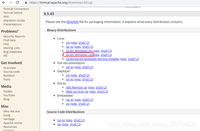200x131 pixels.
Task: Go back using the browser back arrow
Action: 4,3
